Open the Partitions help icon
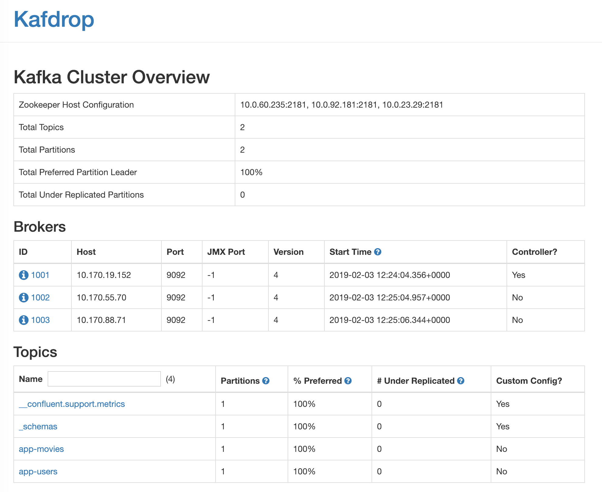 click(265, 380)
